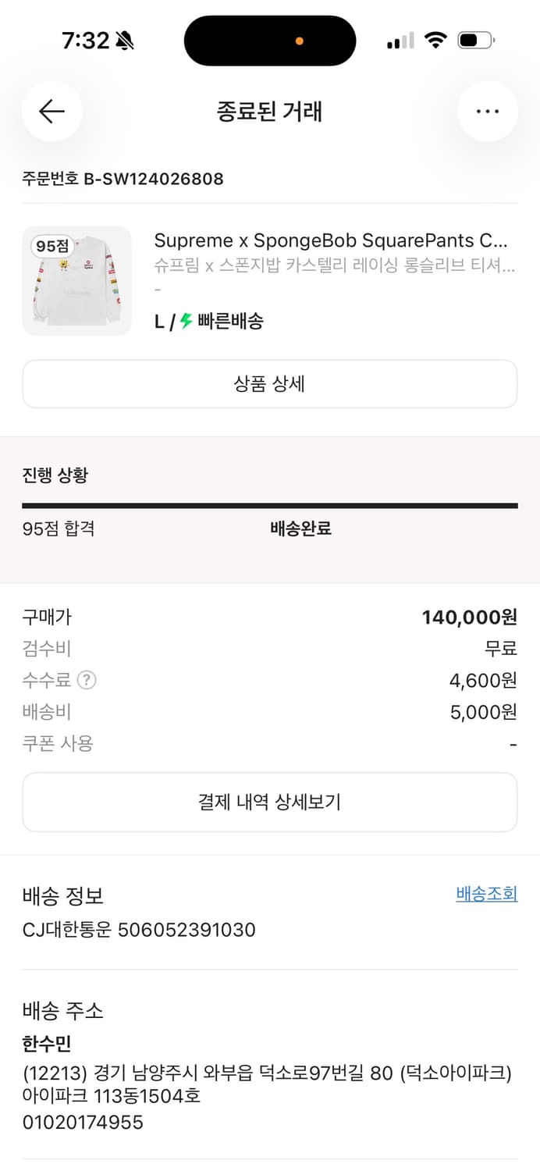Tap the back arrow icon
Image resolution: width=540 pixels, height=1171 pixels.
(x=52, y=111)
